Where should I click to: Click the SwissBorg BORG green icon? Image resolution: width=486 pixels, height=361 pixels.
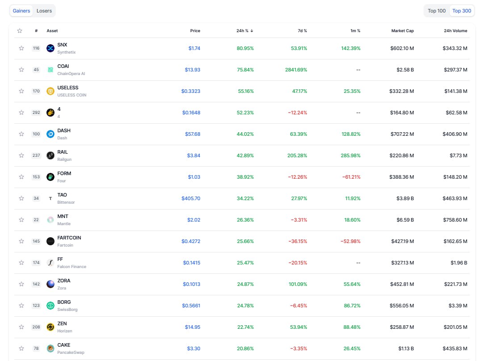(50, 306)
